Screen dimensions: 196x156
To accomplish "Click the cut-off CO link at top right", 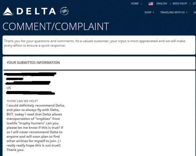I will [194, 4].
